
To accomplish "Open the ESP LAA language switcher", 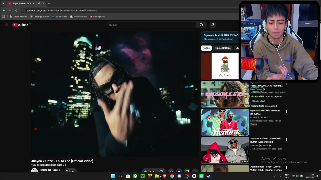I will 287,176.
